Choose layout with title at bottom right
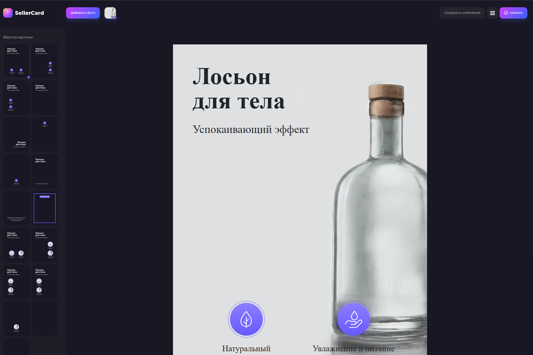 (x=16, y=135)
